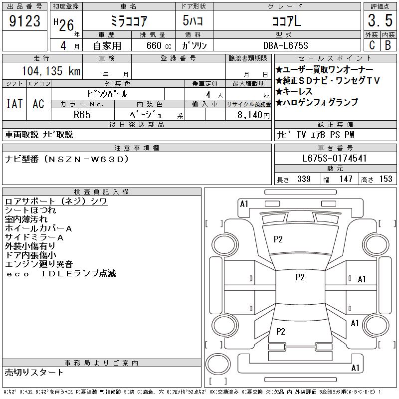Image resolution: width=399 pixels, height=399 pixels.
Task: Click the seating capacity value 4人
Action: (x=214, y=95)
